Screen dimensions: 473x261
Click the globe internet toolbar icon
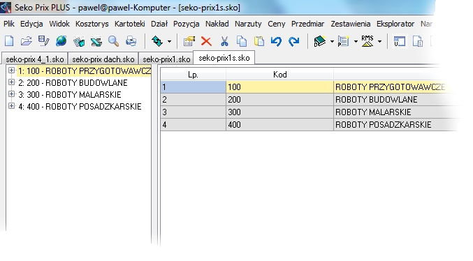pos(61,41)
